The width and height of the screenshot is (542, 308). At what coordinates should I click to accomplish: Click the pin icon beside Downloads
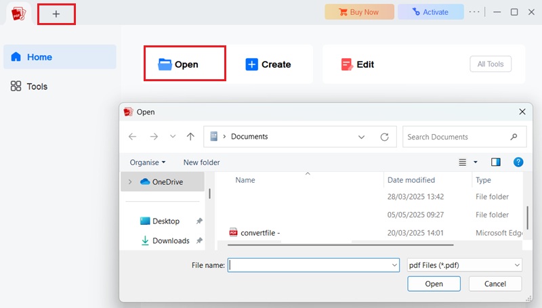coord(199,241)
